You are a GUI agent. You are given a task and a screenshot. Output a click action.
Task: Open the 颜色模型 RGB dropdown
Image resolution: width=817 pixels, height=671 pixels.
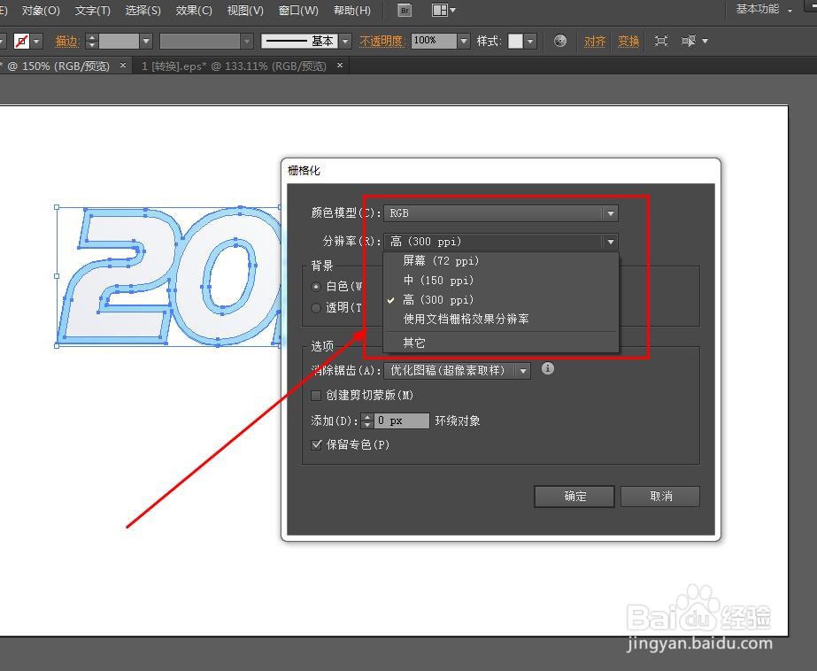(610, 212)
